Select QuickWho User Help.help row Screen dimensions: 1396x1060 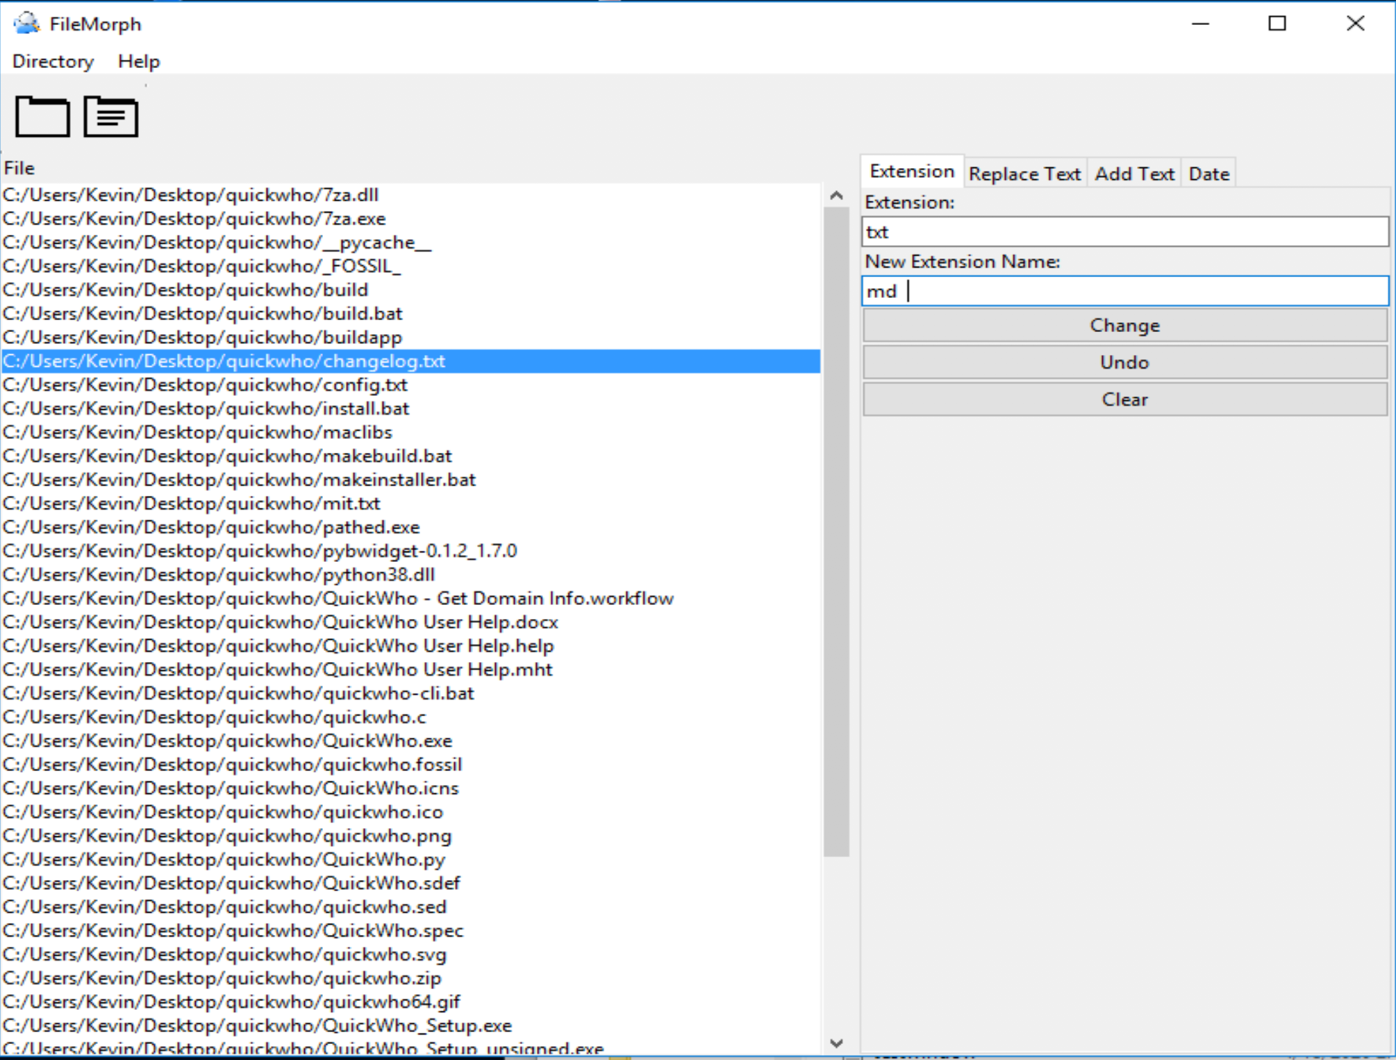[410, 646]
